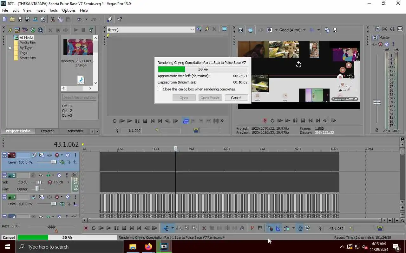Click the Cancel button in the status bar
406x253 pixels.
pyautogui.click(x=9, y=238)
